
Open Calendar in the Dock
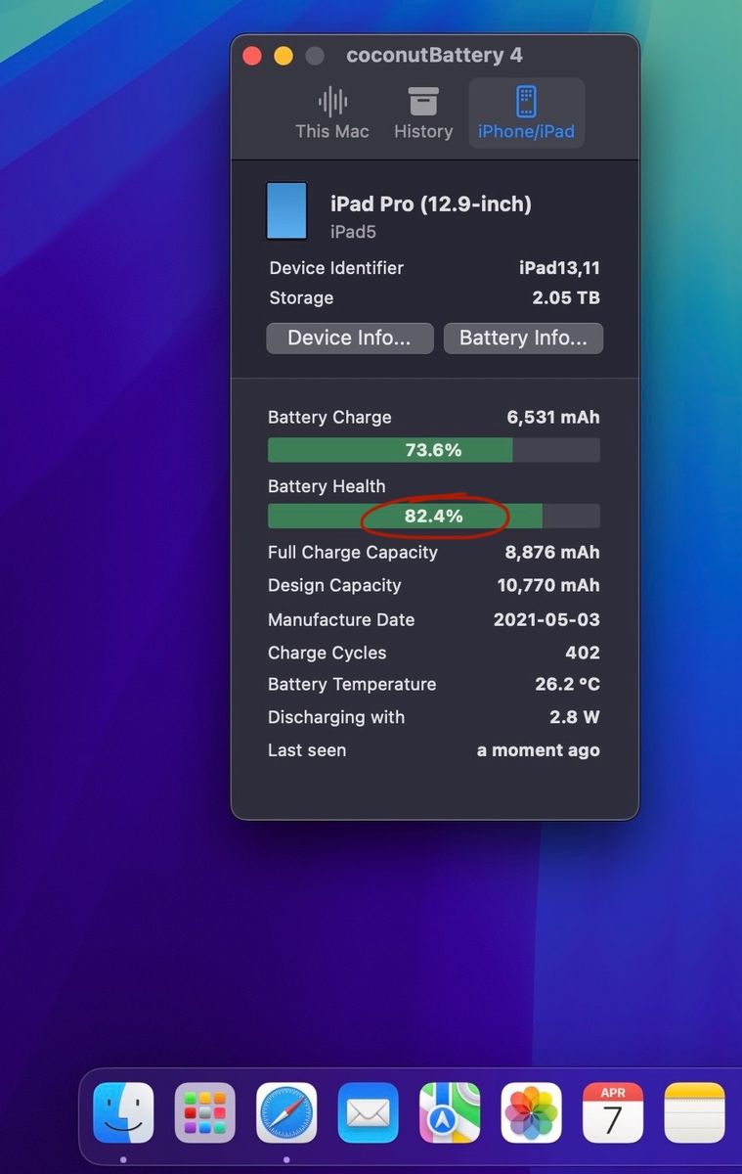613,1113
